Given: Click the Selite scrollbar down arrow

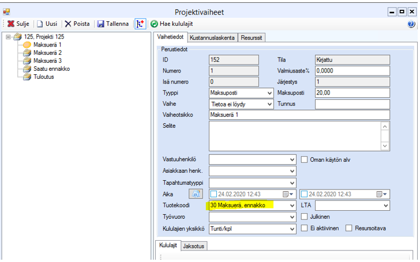Looking at the screenshot, I should pyautogui.click(x=385, y=146).
